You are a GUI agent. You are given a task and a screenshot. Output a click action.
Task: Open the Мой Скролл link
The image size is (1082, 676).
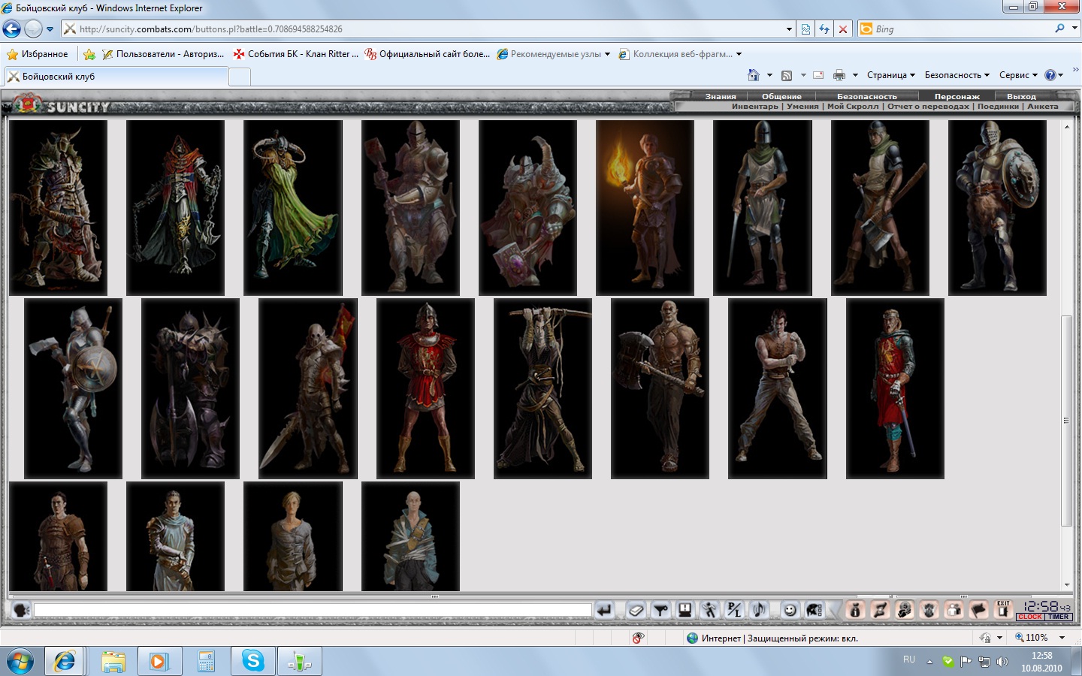point(853,107)
